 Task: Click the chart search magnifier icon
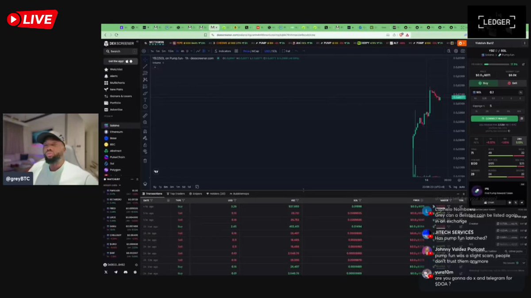click(449, 51)
